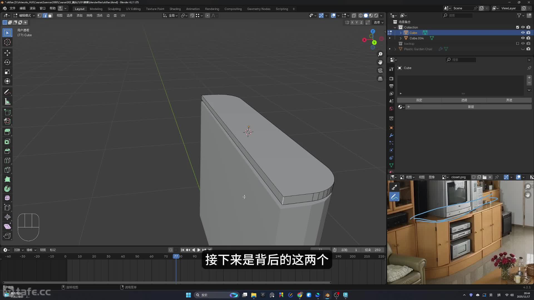Toggle X-ray display mode
Viewport: 534px width, 300px height.
click(x=354, y=16)
